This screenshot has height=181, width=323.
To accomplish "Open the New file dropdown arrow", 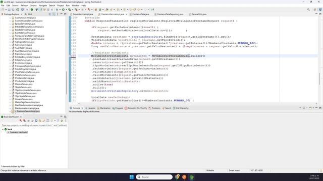I will coord(6,10).
